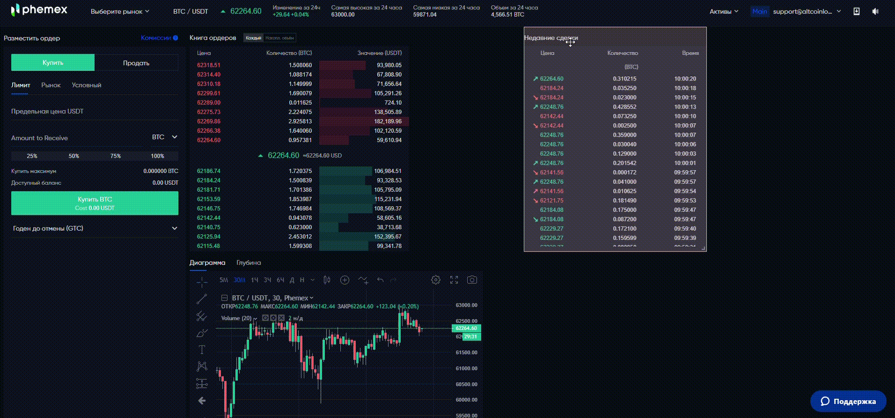Select the XABCD pattern tool

pos(202,367)
